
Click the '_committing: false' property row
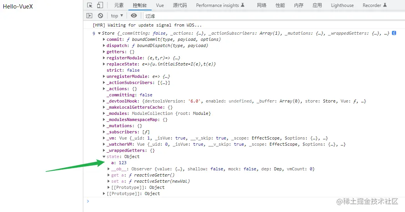click(x=129, y=95)
